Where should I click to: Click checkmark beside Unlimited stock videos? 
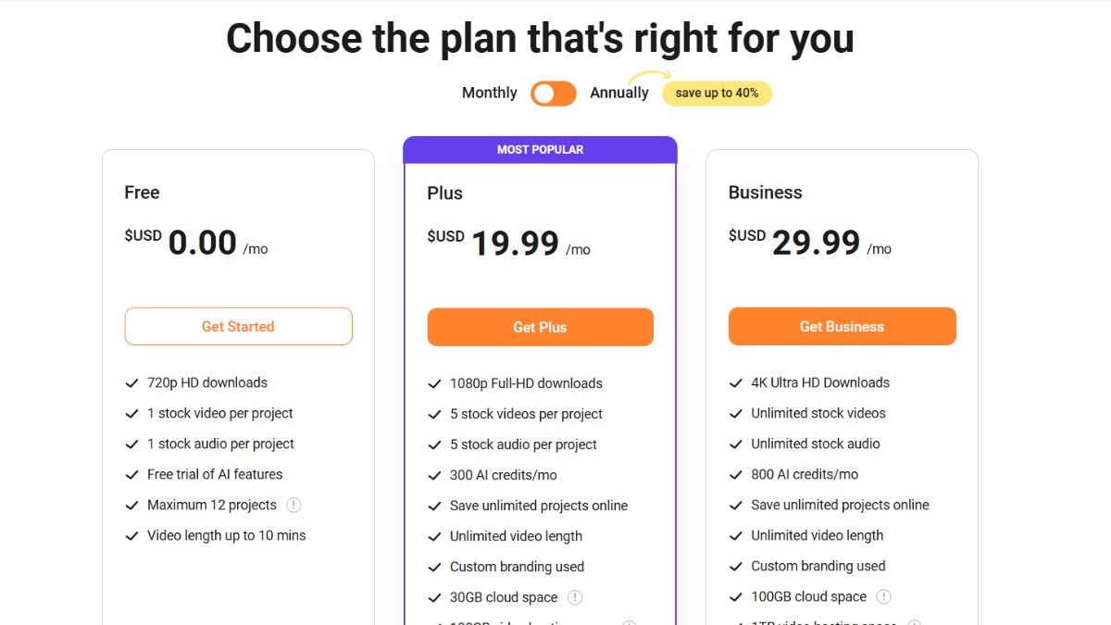[736, 414]
